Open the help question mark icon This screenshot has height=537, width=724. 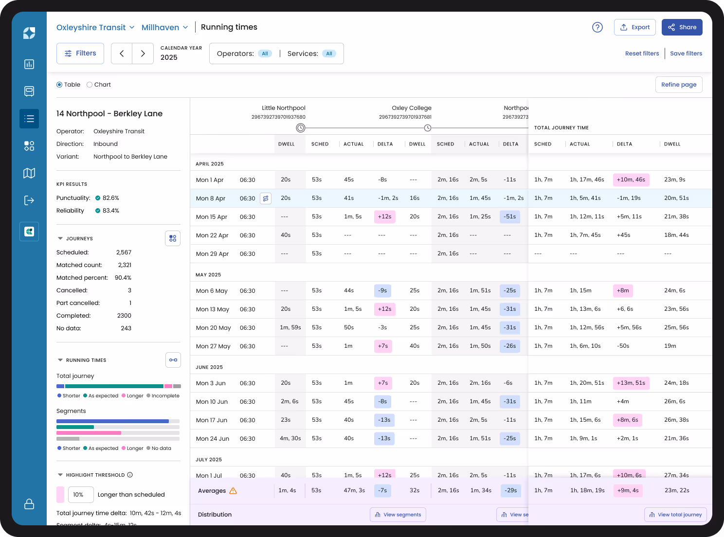[597, 27]
